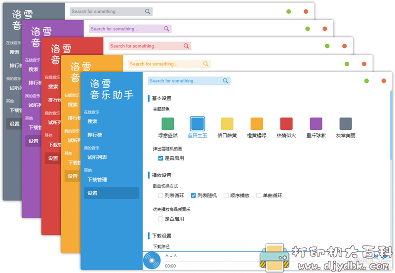This screenshot has height=273, width=395.
Task: Toggle 是否启用 under 优先播放高品质音乐
Action: click(x=160, y=219)
